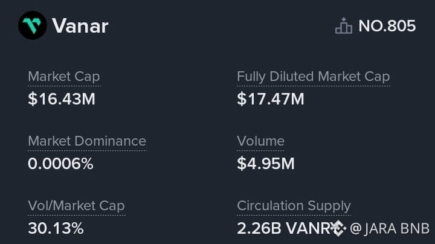Image resolution: width=435 pixels, height=244 pixels.
Task: Click the Binance watermark logo icon
Action: pyautogui.click(x=337, y=228)
